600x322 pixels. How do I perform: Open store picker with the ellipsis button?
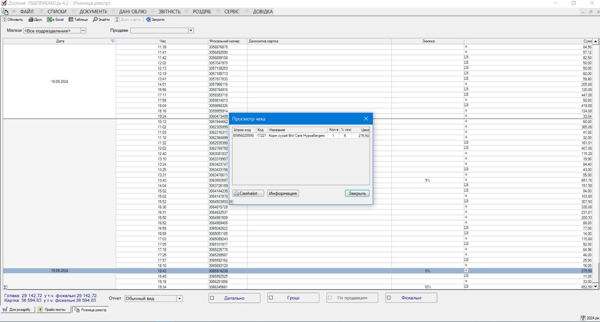(x=83, y=31)
